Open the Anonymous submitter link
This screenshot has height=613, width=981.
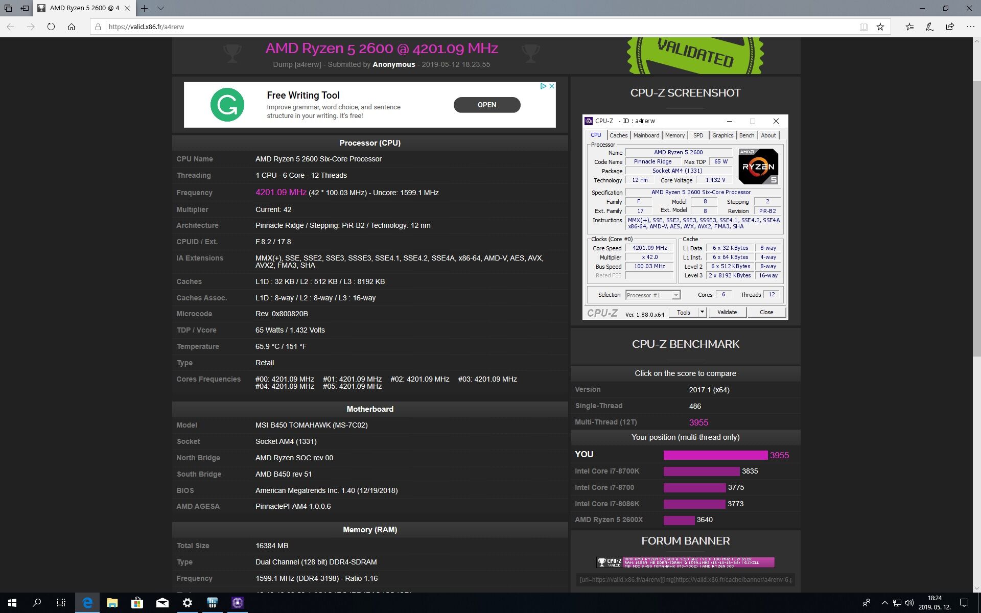click(393, 64)
